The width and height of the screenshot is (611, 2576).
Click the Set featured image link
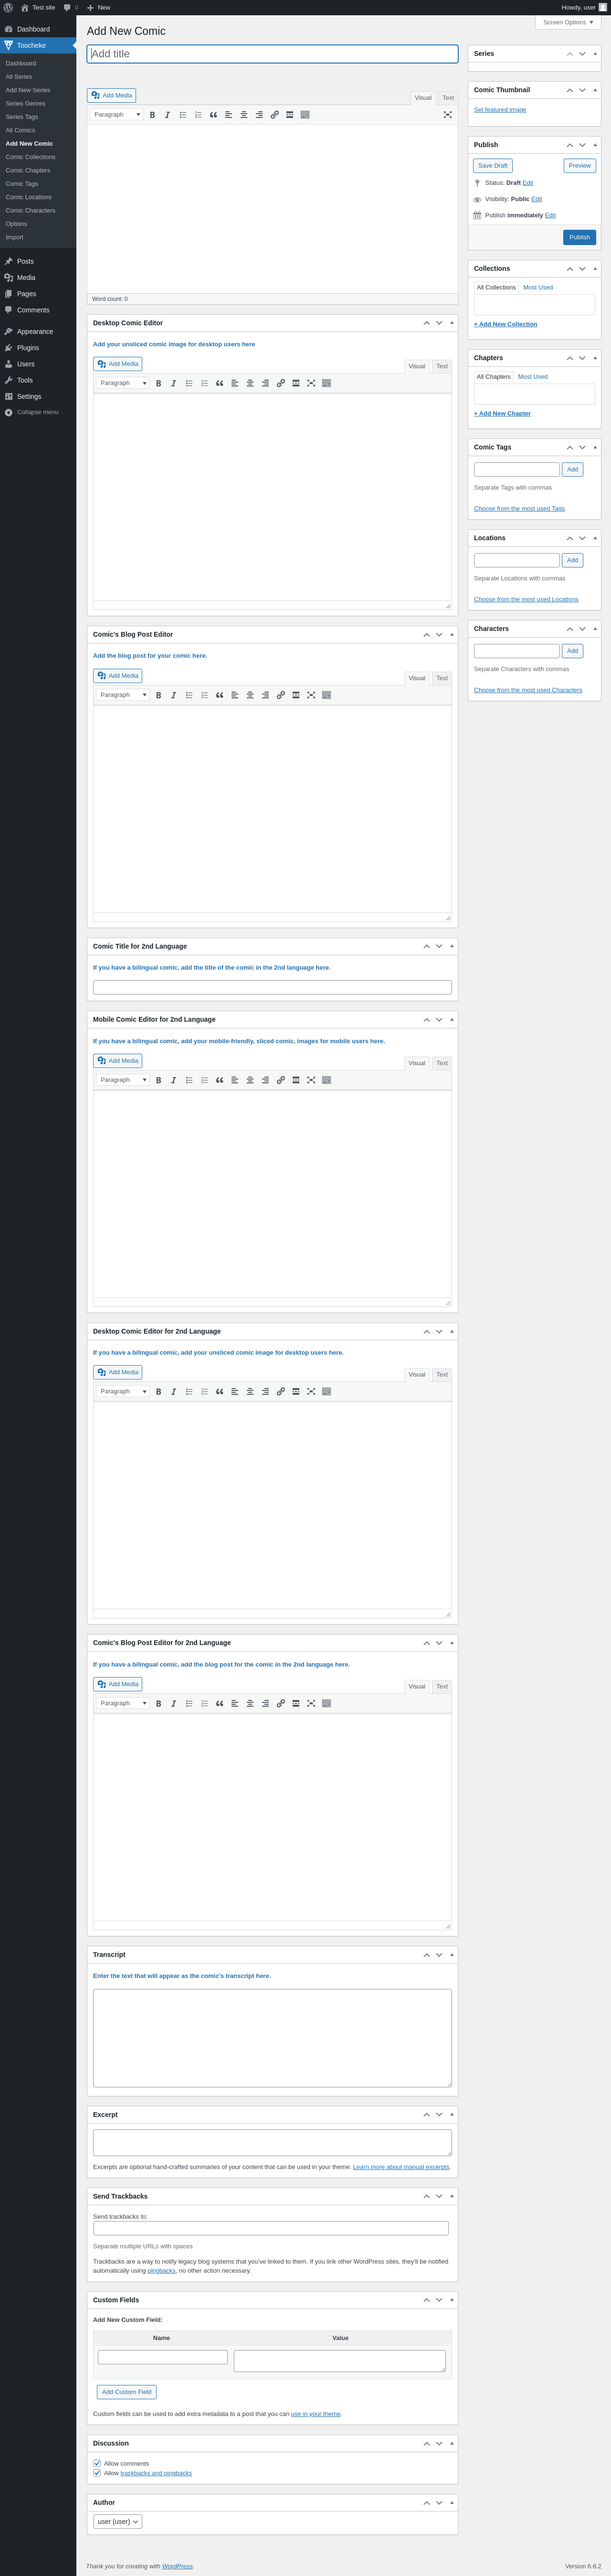click(x=500, y=110)
